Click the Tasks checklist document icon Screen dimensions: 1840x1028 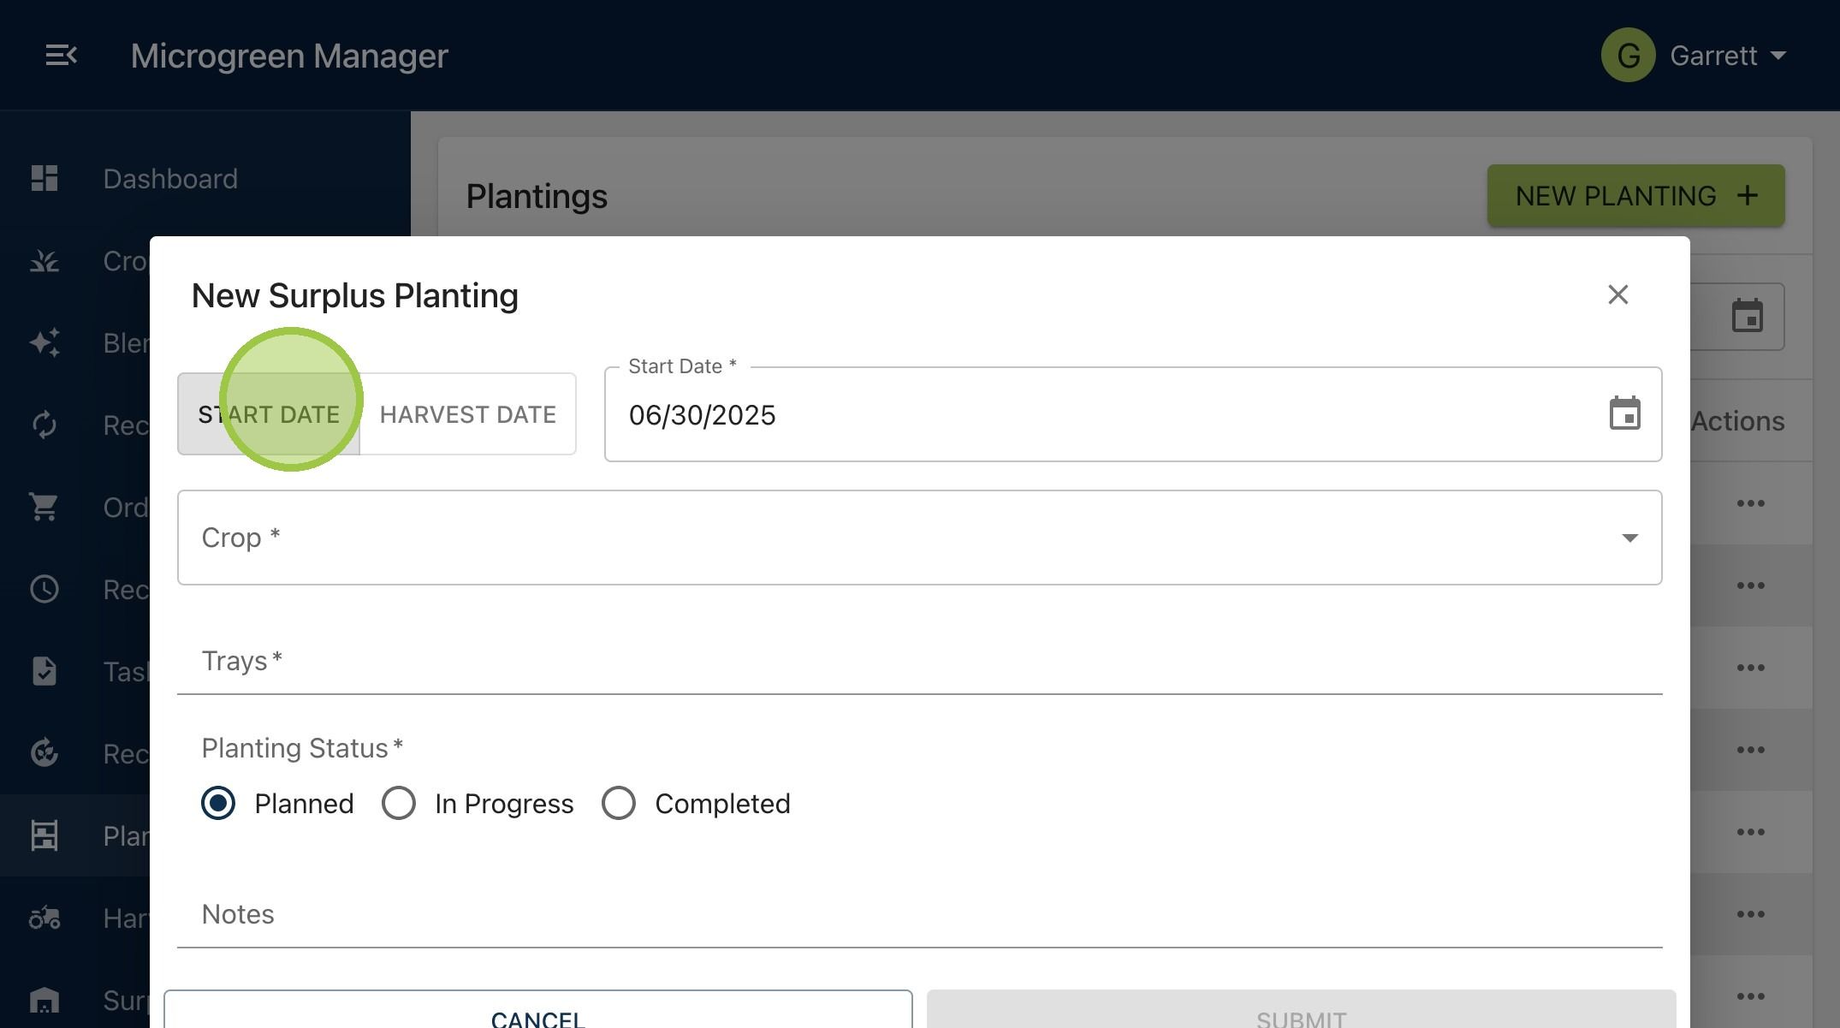(x=45, y=671)
